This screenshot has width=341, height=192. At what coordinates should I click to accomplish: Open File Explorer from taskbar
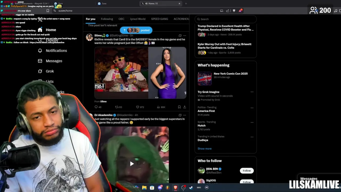point(144,187)
